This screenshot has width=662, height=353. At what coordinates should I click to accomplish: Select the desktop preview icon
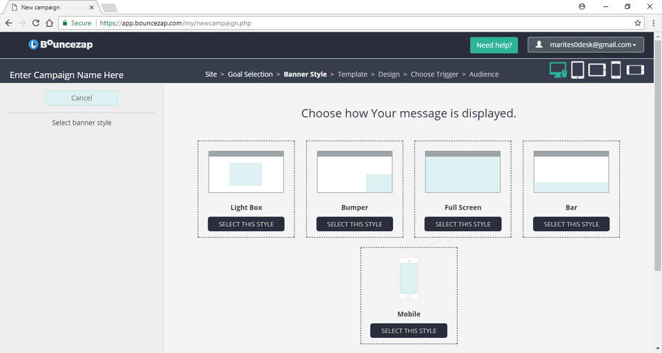pyautogui.click(x=558, y=70)
